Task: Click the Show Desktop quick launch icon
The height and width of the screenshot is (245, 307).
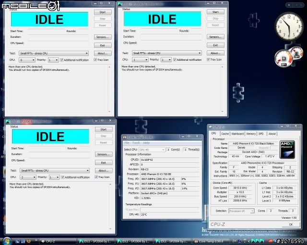Action: pos(17,241)
